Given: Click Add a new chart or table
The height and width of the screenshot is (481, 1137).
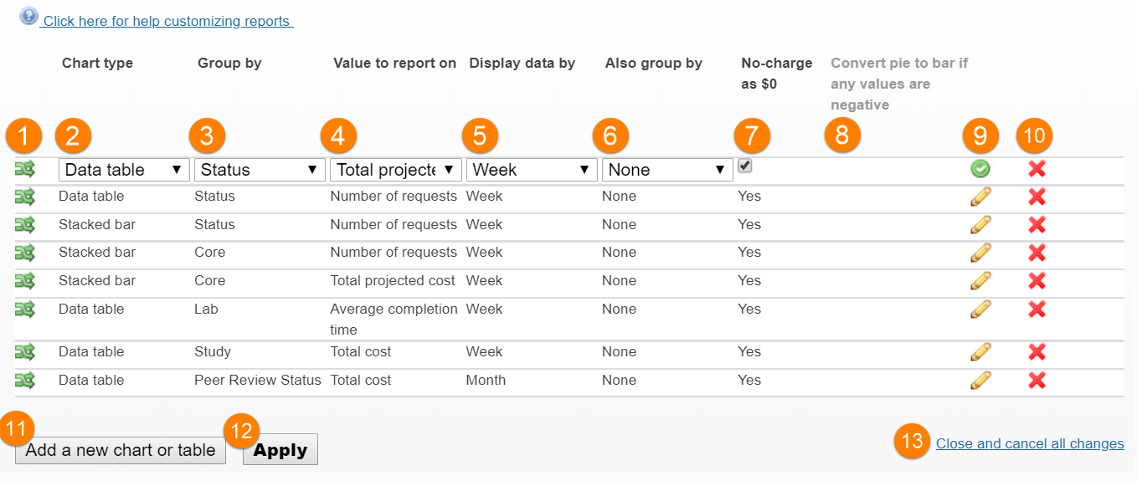Looking at the screenshot, I should point(121,450).
